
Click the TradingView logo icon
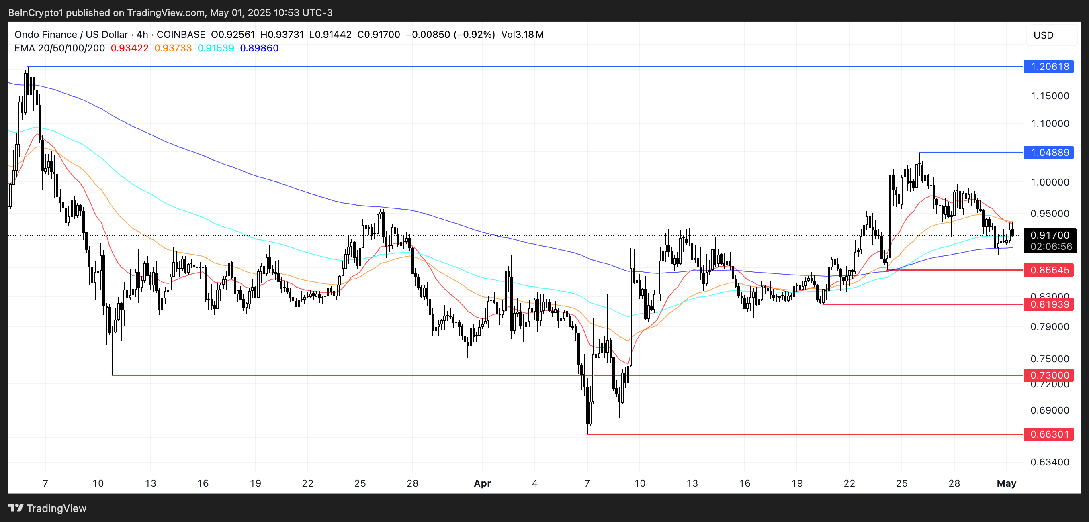coord(16,508)
